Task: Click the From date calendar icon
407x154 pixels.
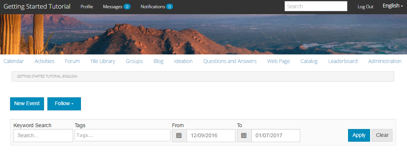Action: 179,135
